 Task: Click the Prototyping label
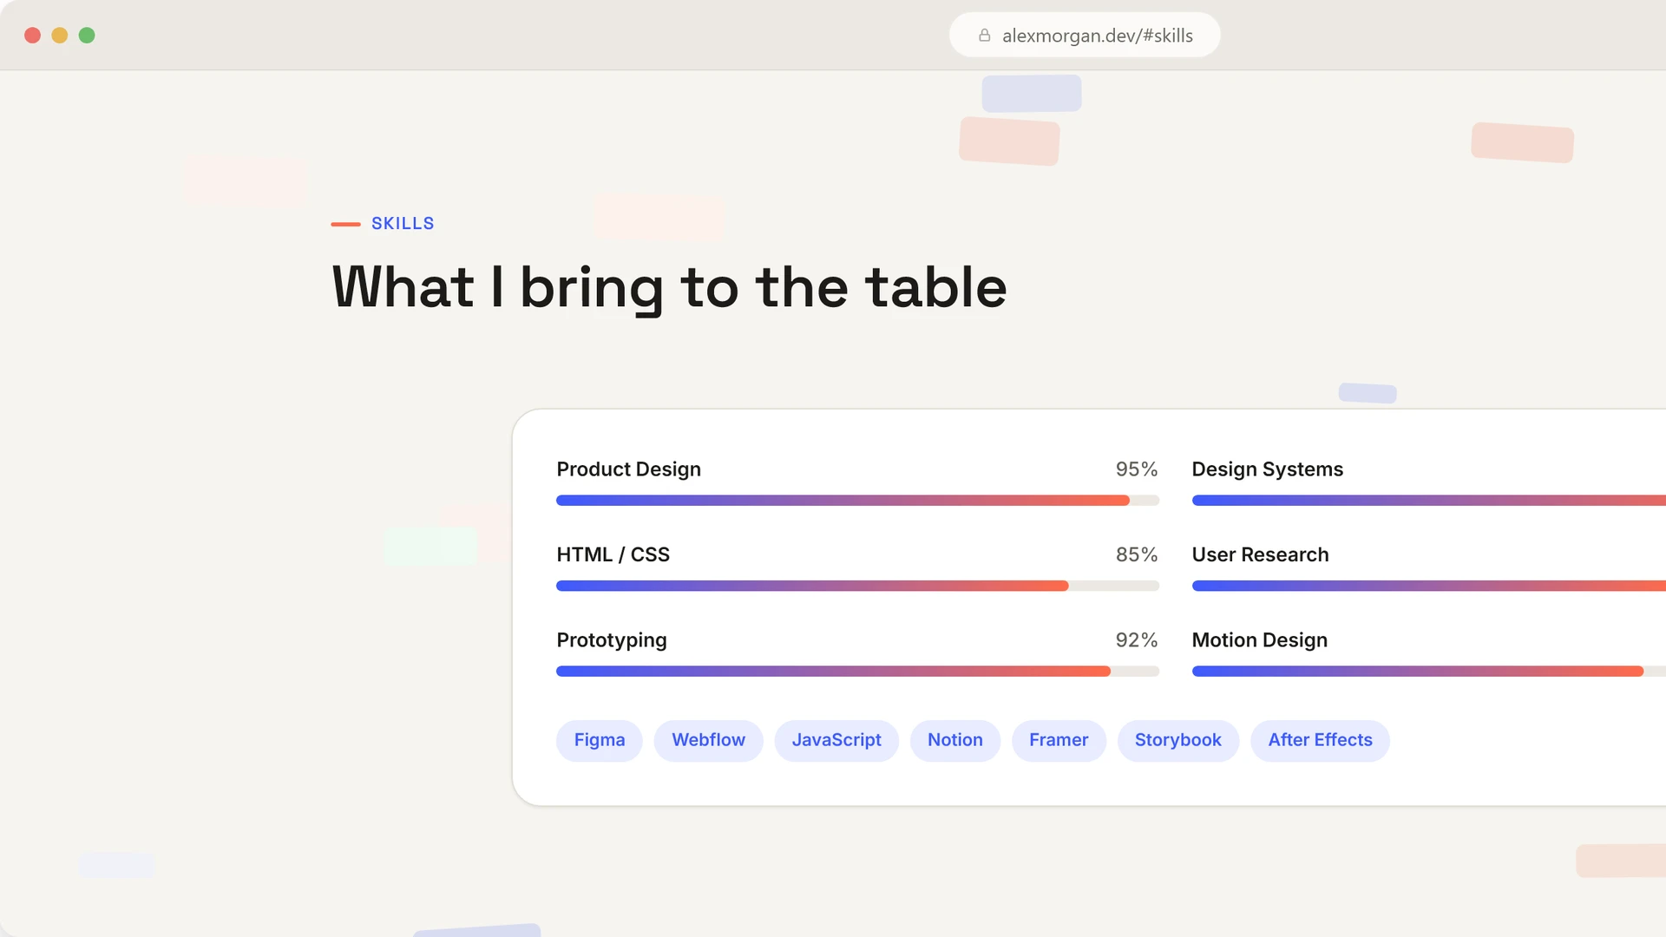tap(612, 640)
